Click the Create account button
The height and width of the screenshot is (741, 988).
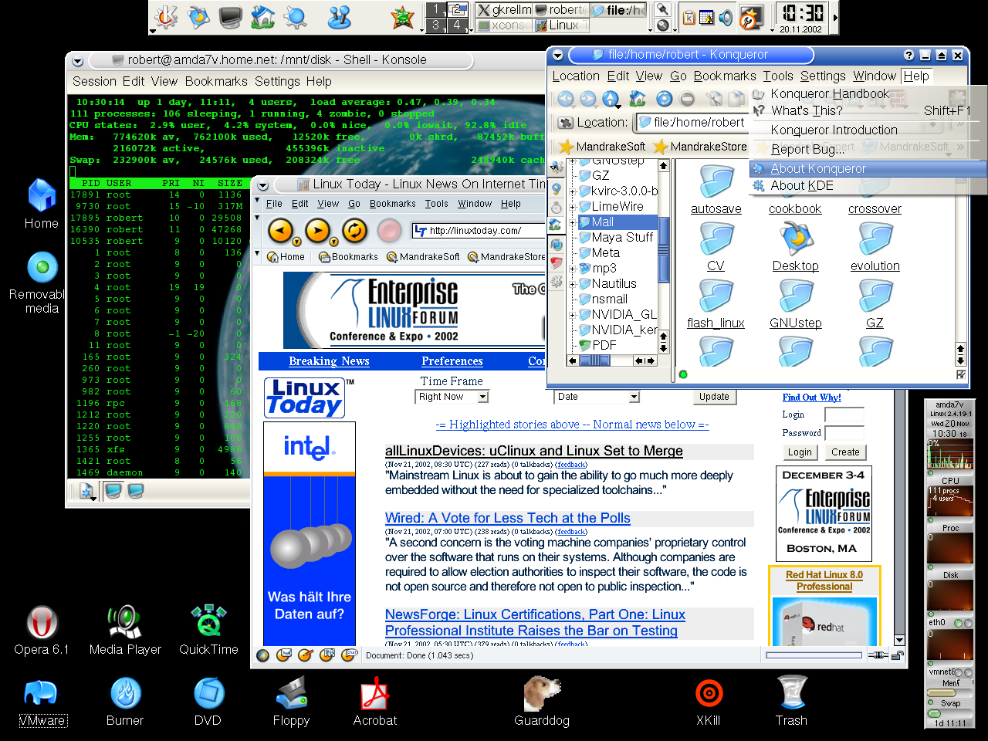(x=845, y=452)
